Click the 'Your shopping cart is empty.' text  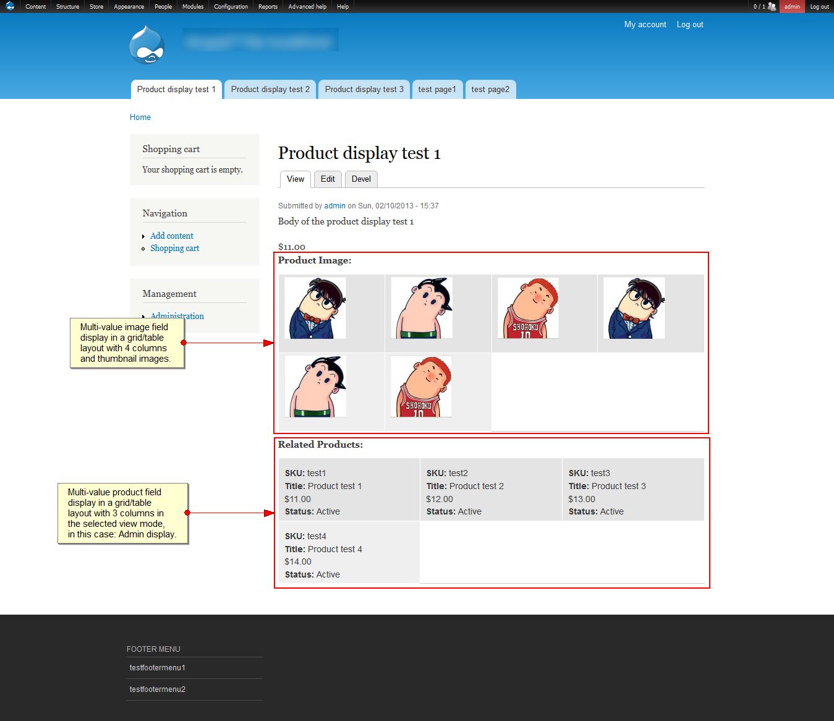(x=192, y=170)
